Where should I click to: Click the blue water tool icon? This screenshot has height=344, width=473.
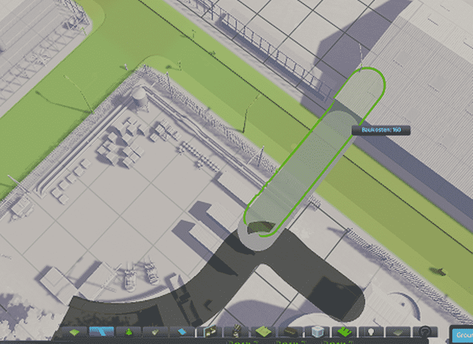click(x=183, y=333)
